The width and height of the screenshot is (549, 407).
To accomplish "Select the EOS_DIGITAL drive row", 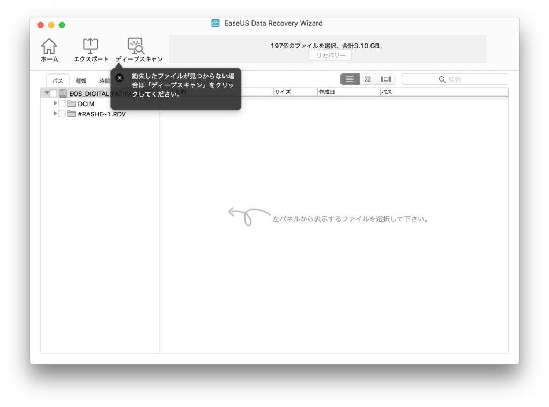I will [100, 93].
